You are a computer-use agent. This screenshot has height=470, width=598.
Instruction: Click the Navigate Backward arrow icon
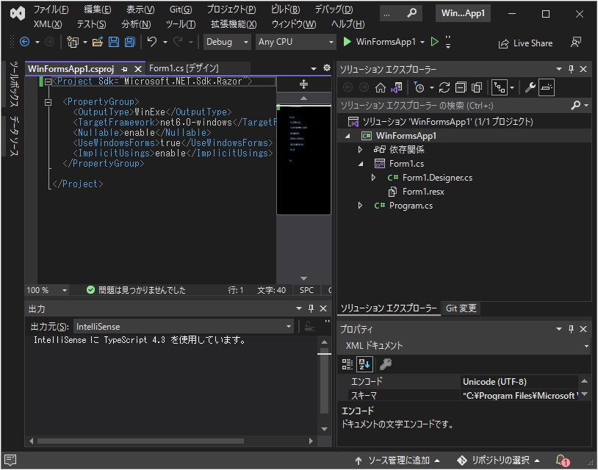(24, 42)
